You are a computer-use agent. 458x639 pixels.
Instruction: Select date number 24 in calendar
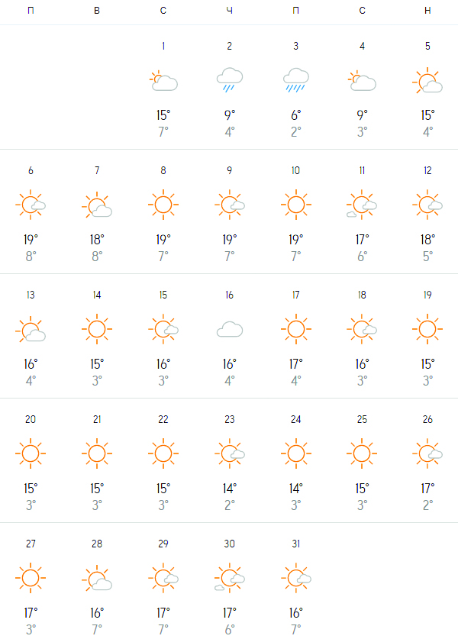tap(296, 419)
